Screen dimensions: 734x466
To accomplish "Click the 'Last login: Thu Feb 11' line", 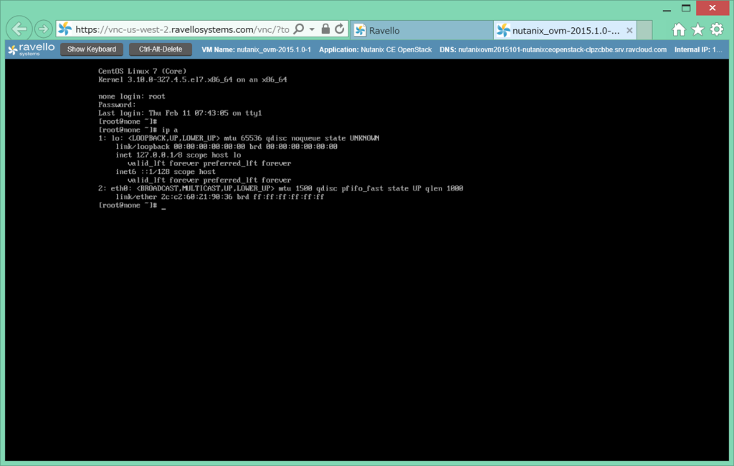I will pyautogui.click(x=180, y=113).
